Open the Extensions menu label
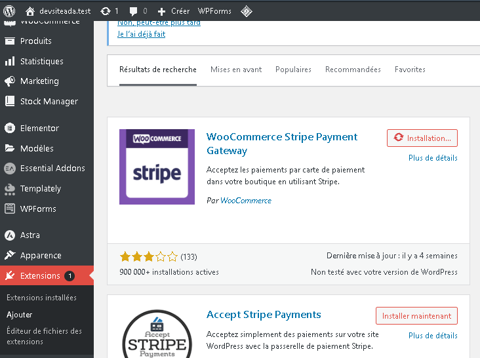 coord(40,275)
